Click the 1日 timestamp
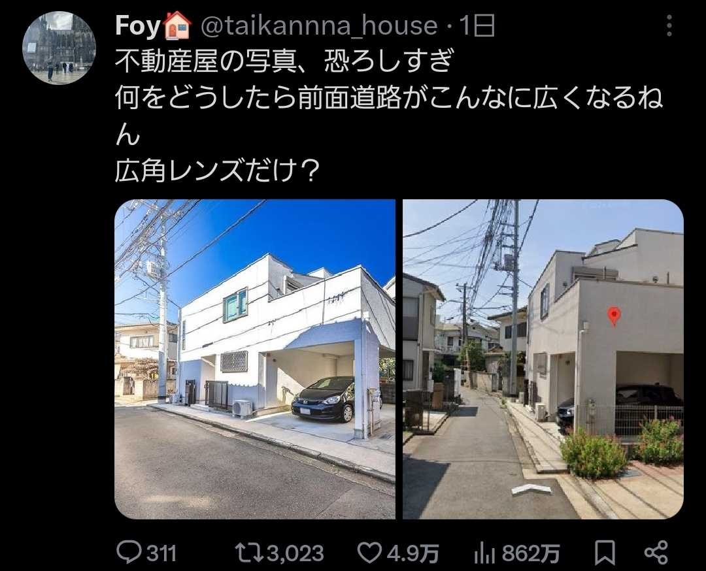The image size is (706, 571). pos(477,25)
